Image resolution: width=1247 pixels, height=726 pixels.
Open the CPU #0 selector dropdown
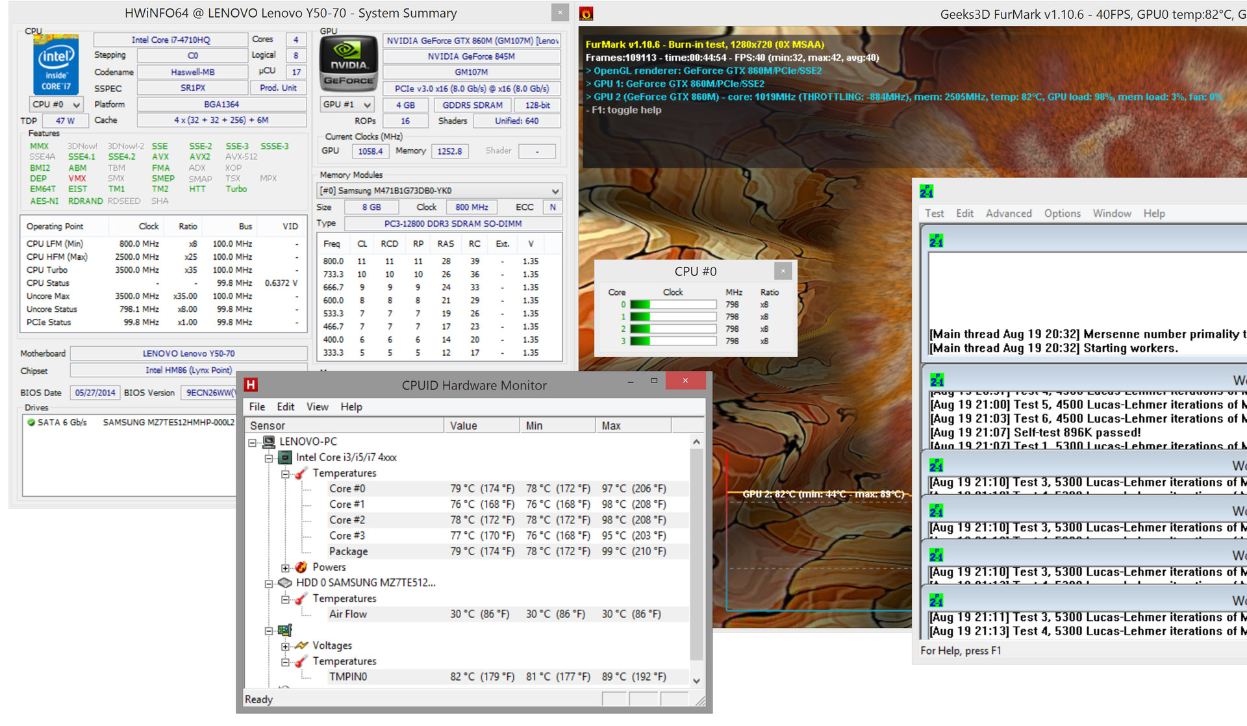coord(76,105)
